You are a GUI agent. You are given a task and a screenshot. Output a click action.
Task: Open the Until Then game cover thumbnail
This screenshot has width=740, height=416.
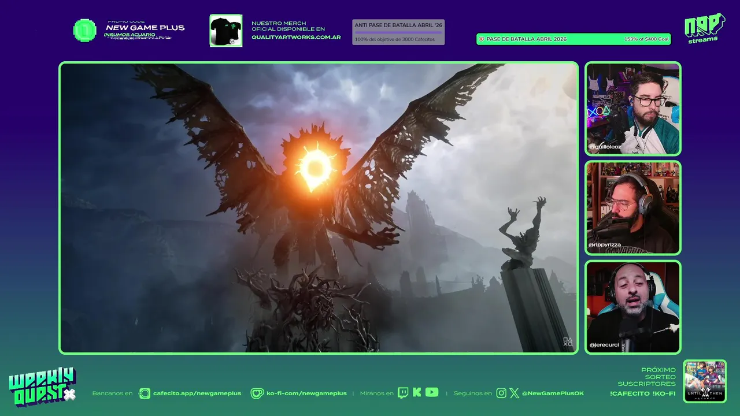(705, 381)
